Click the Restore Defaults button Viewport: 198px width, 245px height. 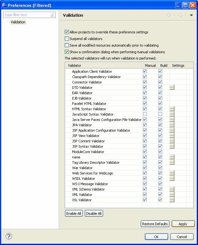pyautogui.click(x=155, y=224)
